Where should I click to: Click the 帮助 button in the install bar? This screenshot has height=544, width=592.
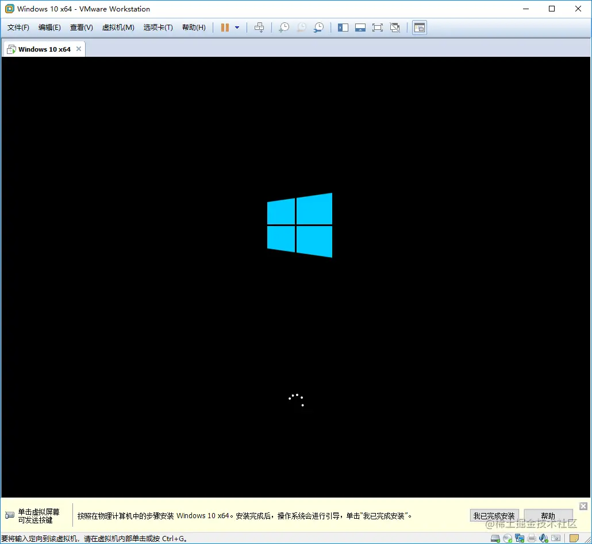coord(548,516)
